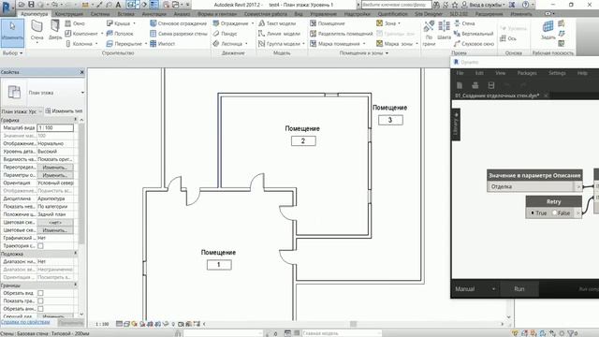The width and height of the screenshot is (599, 337).
Task: Open the Room Tag (Марка помещения) dropdown
Action: coord(364,44)
